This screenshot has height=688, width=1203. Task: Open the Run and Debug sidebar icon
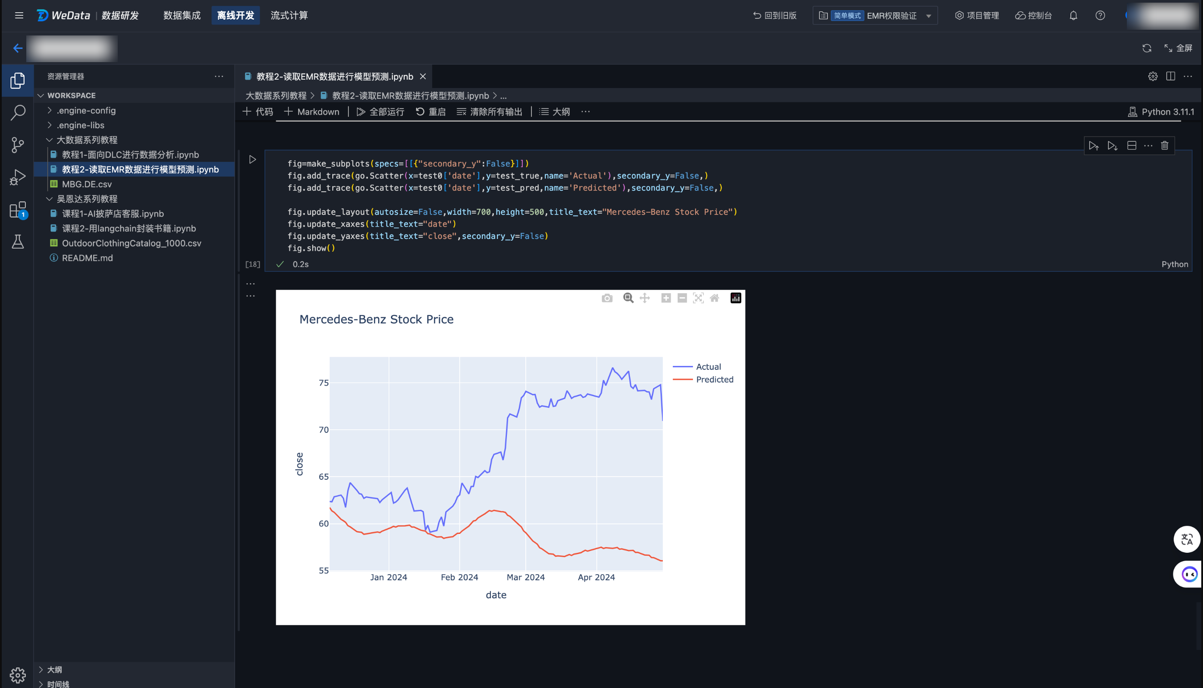click(18, 177)
